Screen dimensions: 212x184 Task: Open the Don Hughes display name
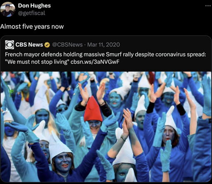click(x=34, y=5)
